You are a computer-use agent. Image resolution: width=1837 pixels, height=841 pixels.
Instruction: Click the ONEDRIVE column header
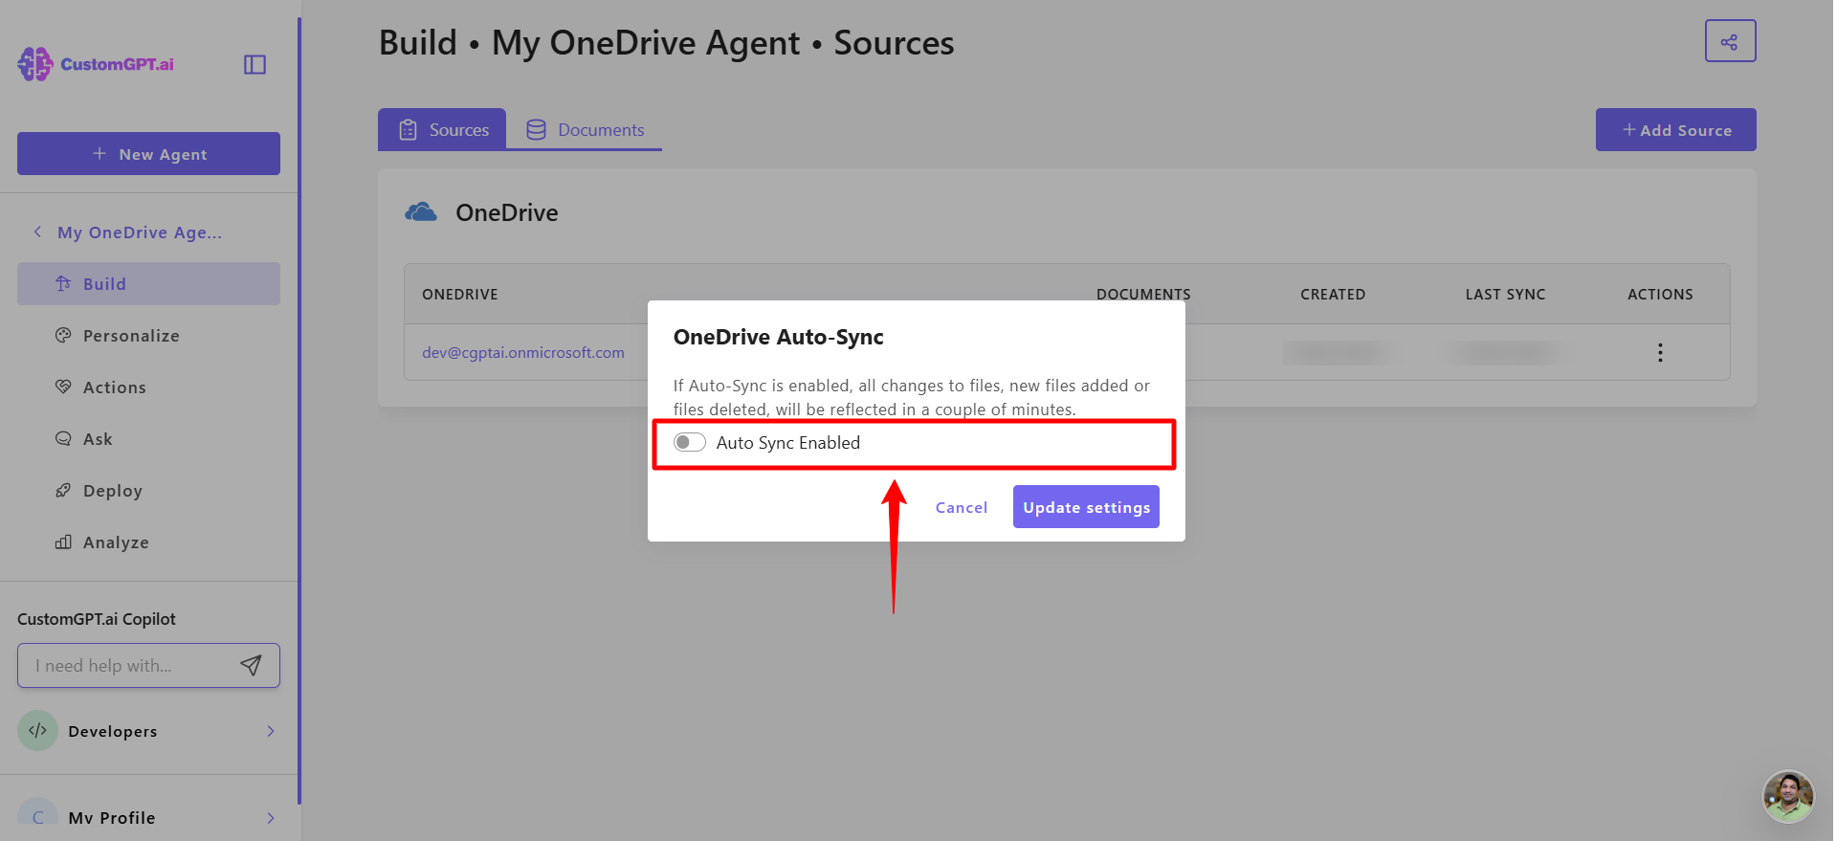pos(460,295)
